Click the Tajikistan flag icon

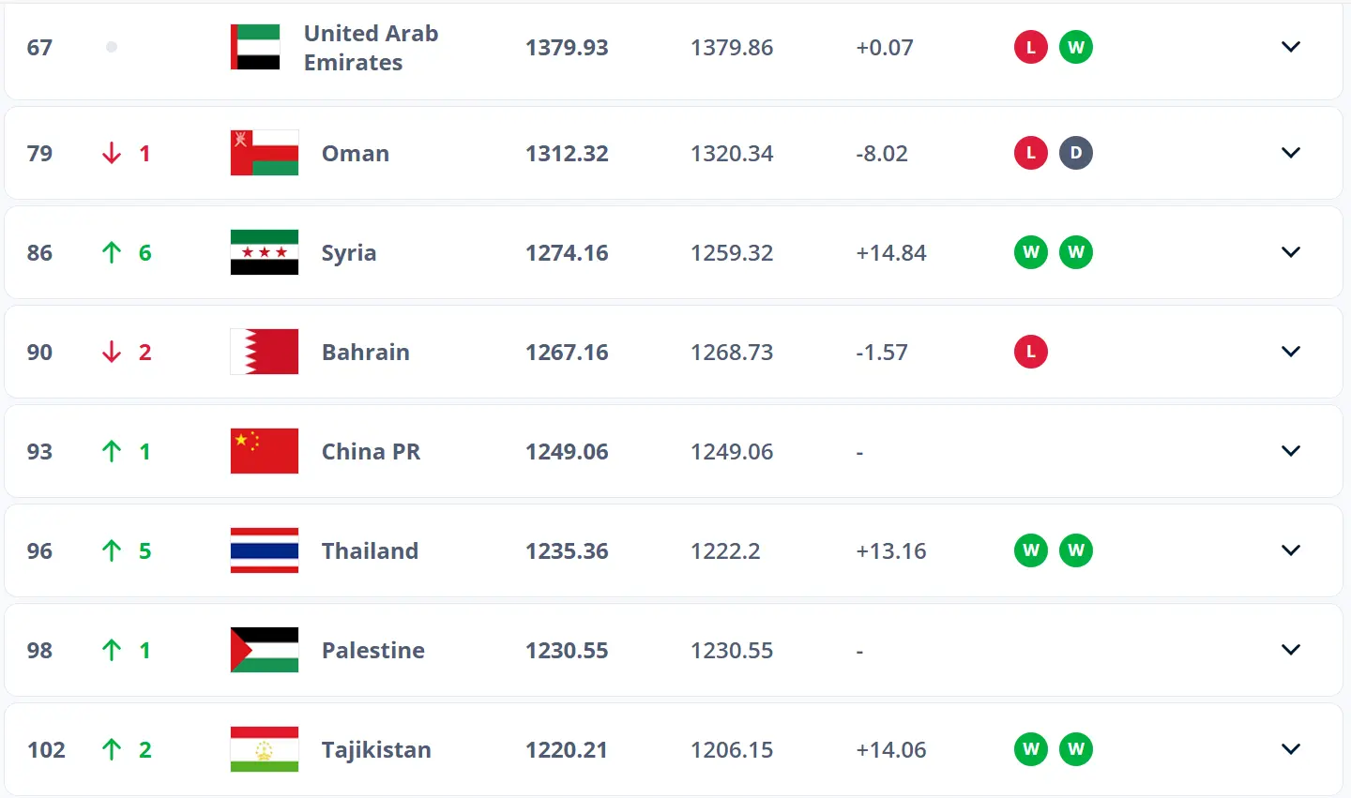265,749
